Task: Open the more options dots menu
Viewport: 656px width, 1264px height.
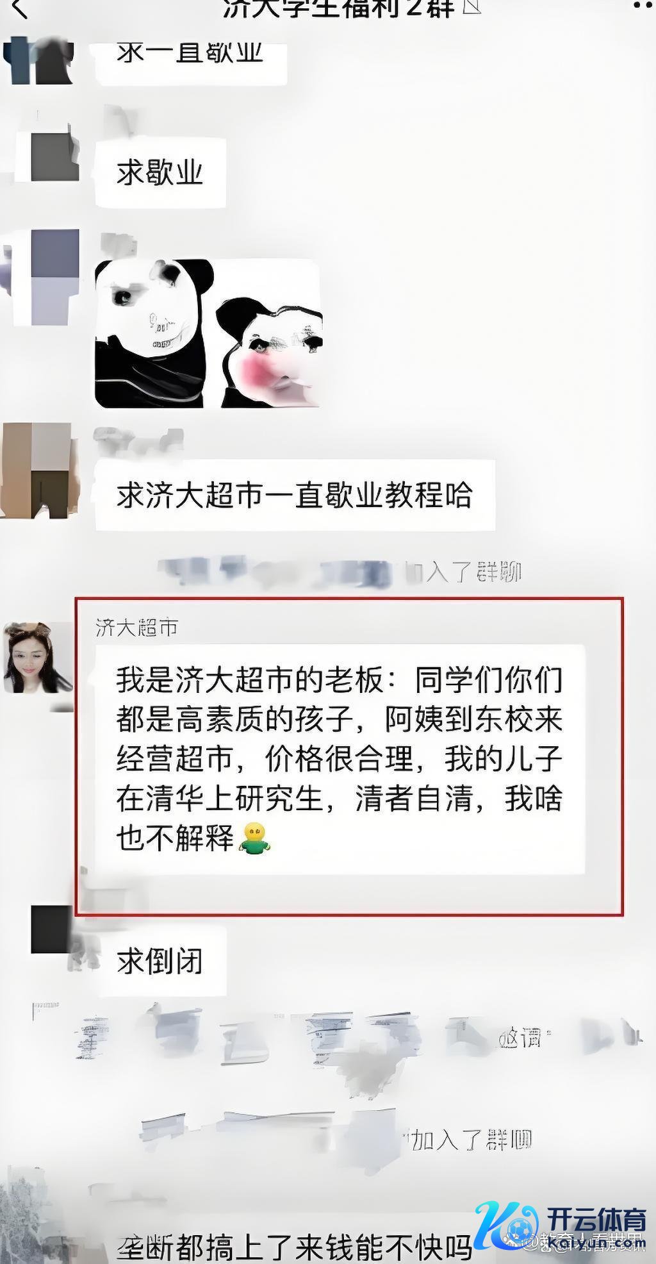Action: pyautogui.click(x=643, y=5)
